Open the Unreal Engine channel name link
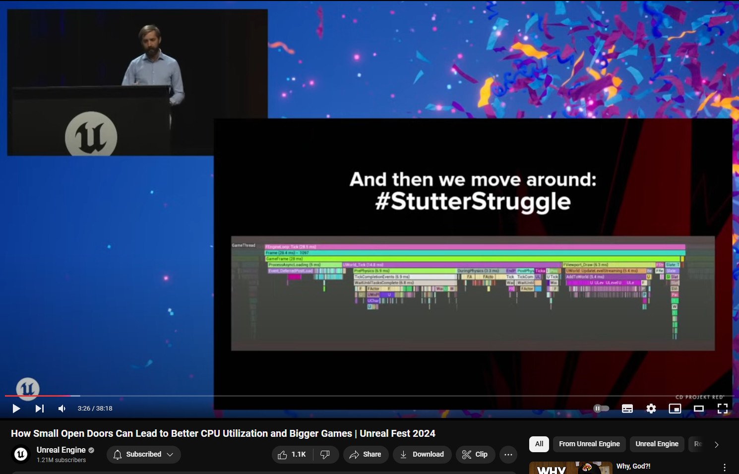 61,450
